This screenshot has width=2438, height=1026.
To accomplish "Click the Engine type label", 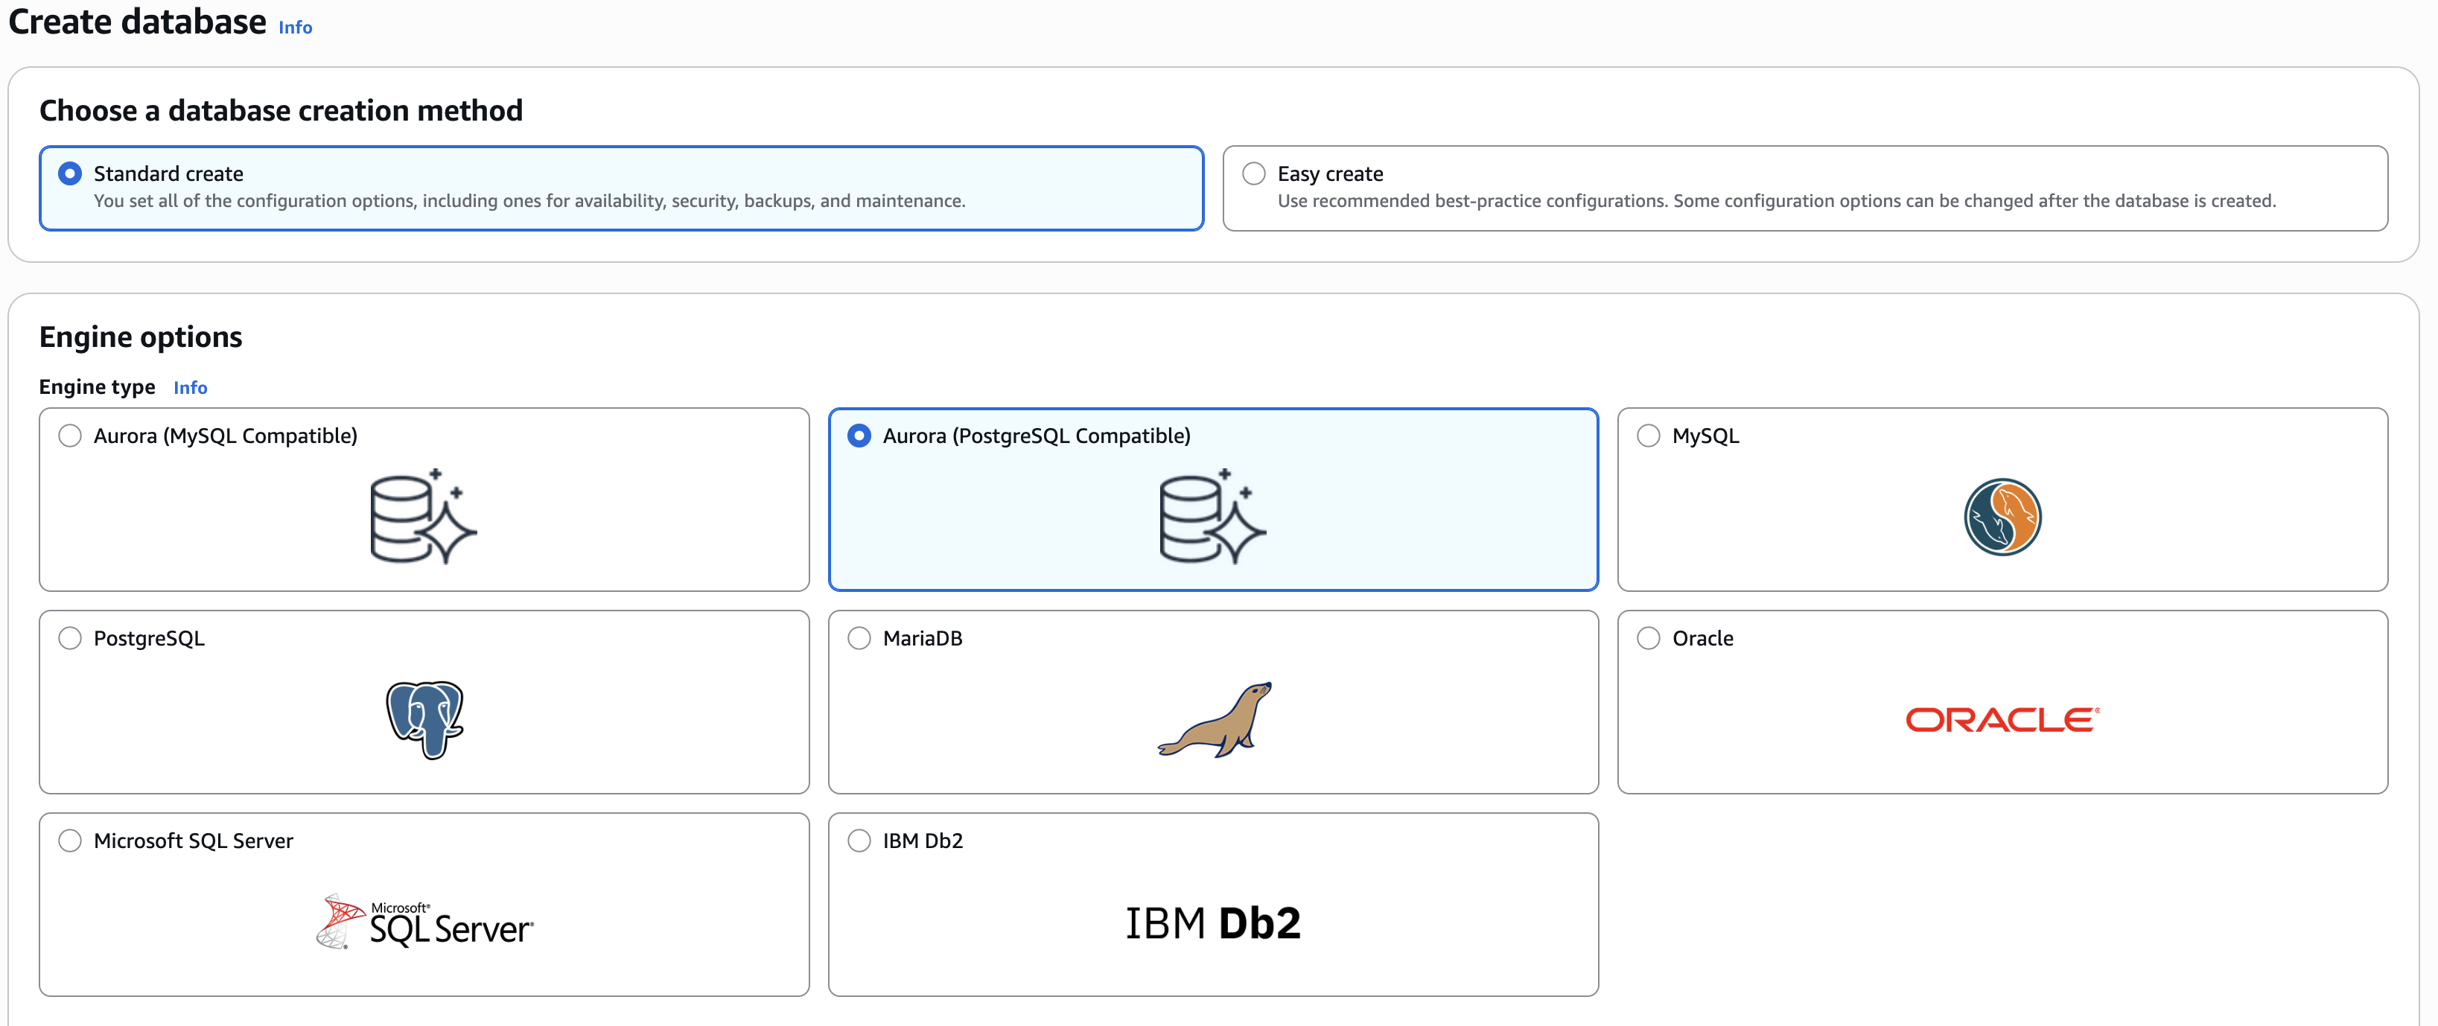I will (x=98, y=387).
